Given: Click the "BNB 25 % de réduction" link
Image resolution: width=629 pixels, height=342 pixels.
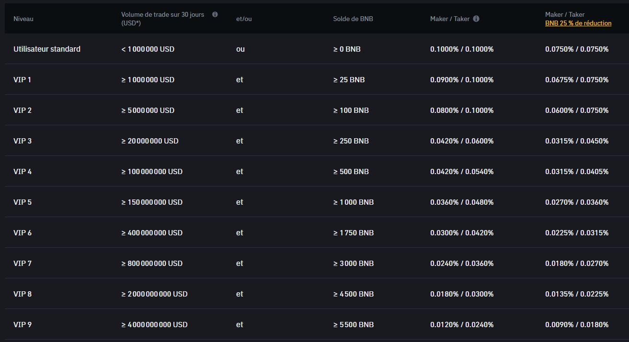Looking at the screenshot, I should click(578, 22).
